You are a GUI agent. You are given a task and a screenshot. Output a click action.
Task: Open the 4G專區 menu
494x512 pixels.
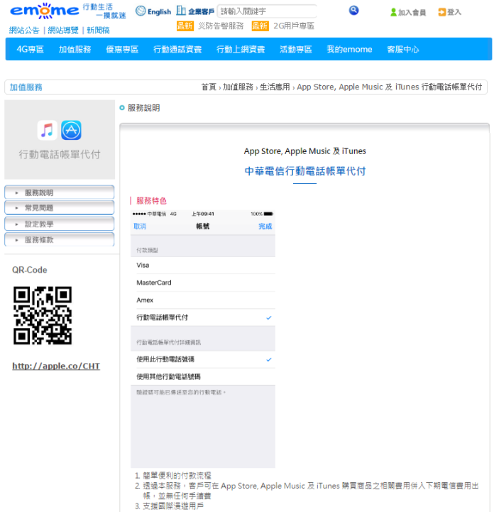click(30, 49)
